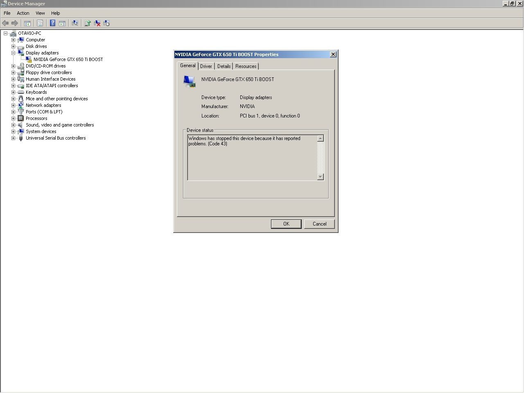The height and width of the screenshot is (393, 524).
Task: Click the blue Help question-mark toolbar icon
Action: coord(52,23)
